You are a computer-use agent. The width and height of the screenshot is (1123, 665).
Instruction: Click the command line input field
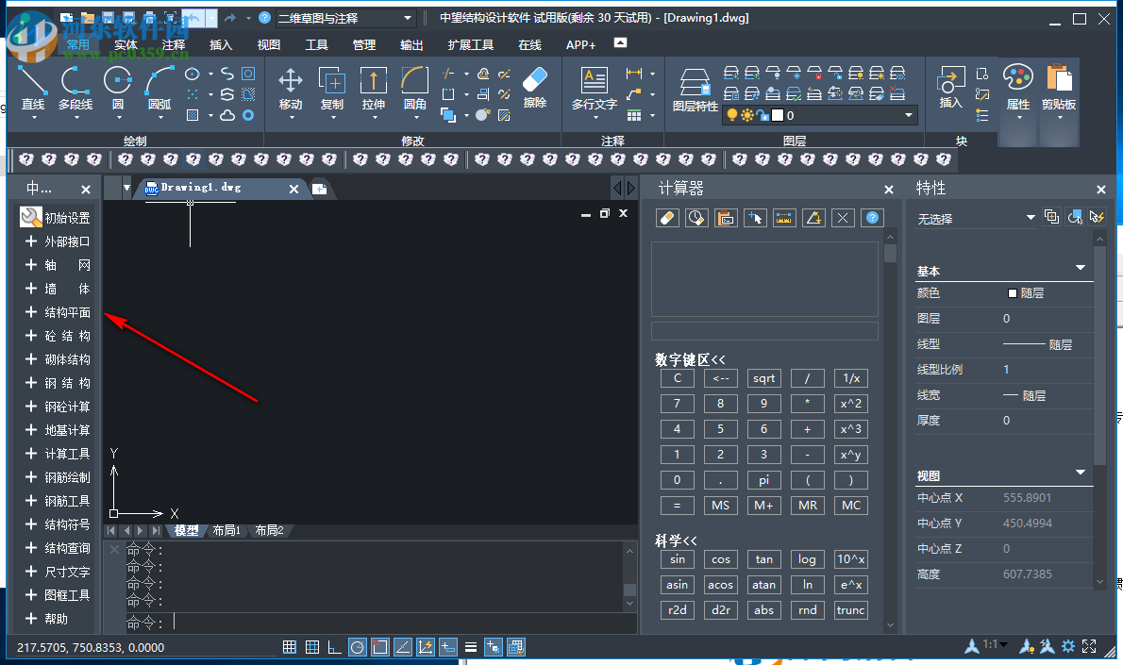click(396, 623)
